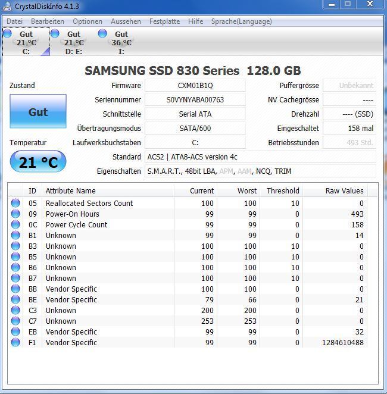387x394 pixels.
Task: Click the Threshold column header
Action: click(x=282, y=190)
